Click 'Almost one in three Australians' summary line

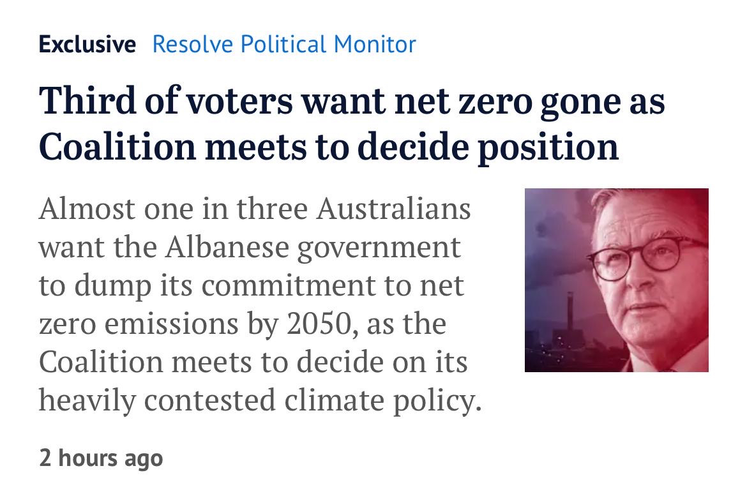pos(254,209)
